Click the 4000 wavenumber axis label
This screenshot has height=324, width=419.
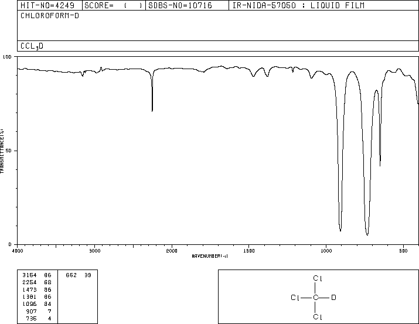pos(18,251)
